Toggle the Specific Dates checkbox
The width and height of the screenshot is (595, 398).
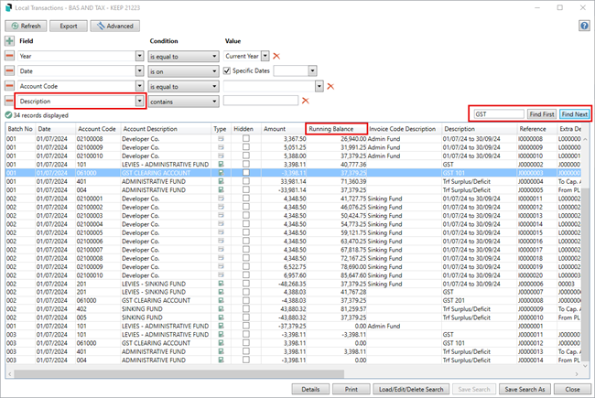pos(227,71)
